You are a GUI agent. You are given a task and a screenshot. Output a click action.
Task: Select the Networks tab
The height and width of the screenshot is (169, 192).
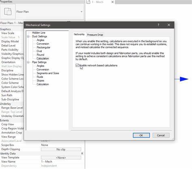(79, 34)
